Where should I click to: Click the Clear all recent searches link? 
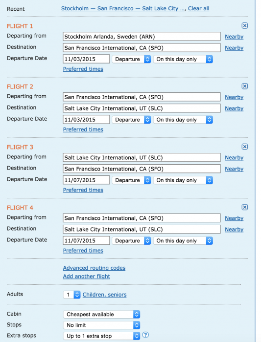coord(198,8)
